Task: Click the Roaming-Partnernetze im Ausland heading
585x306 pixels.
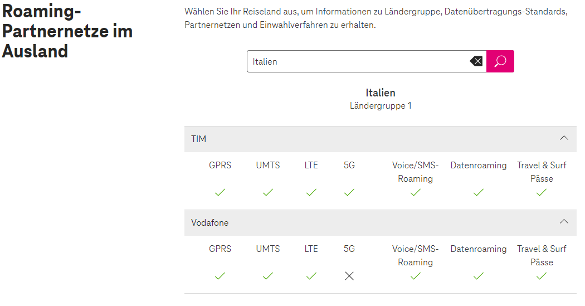Action: point(67,31)
